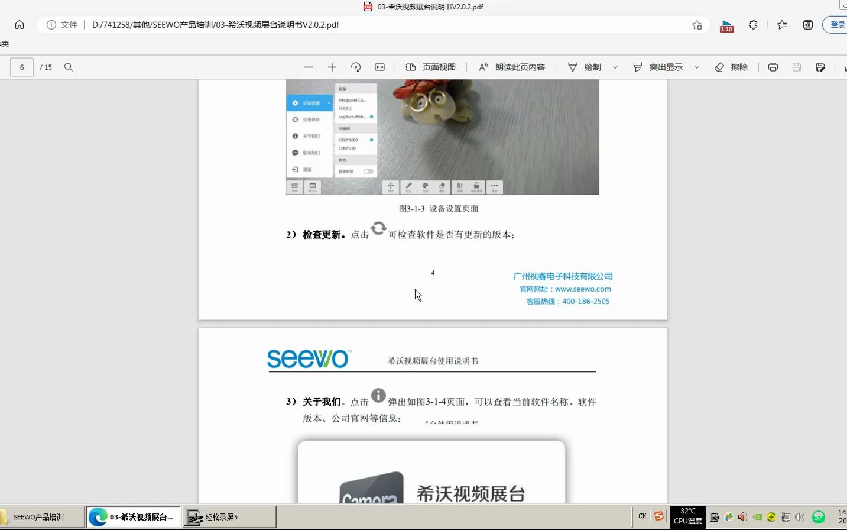Open SEEWO产品培训 folder in taskbar

point(42,517)
